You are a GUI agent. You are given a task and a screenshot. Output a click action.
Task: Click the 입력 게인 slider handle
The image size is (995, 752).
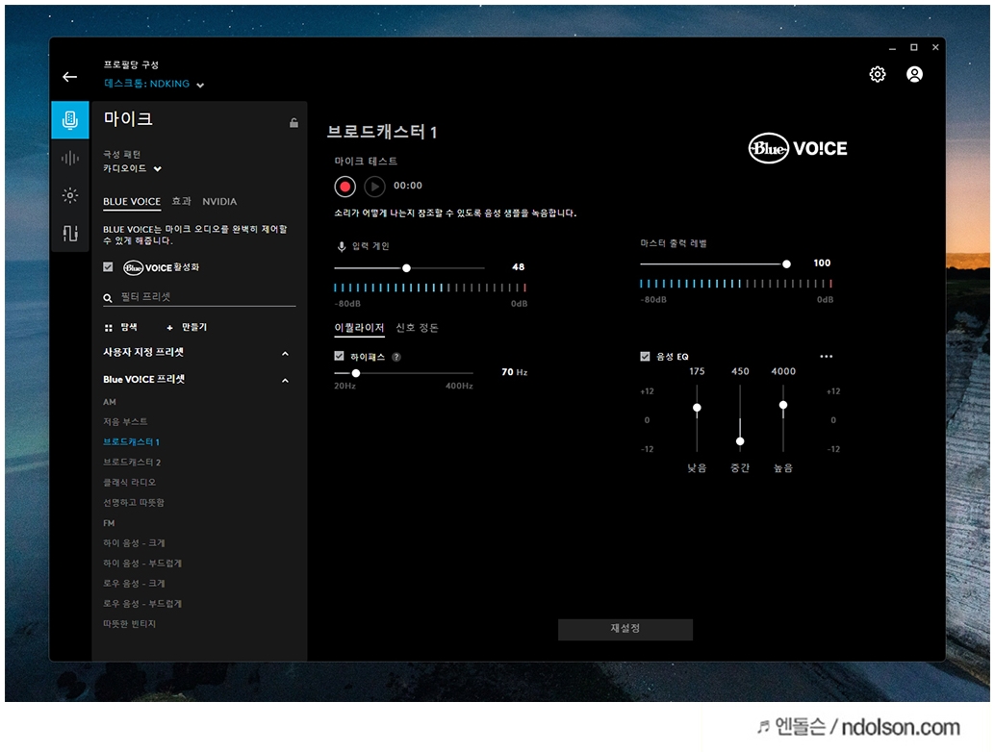(x=406, y=268)
